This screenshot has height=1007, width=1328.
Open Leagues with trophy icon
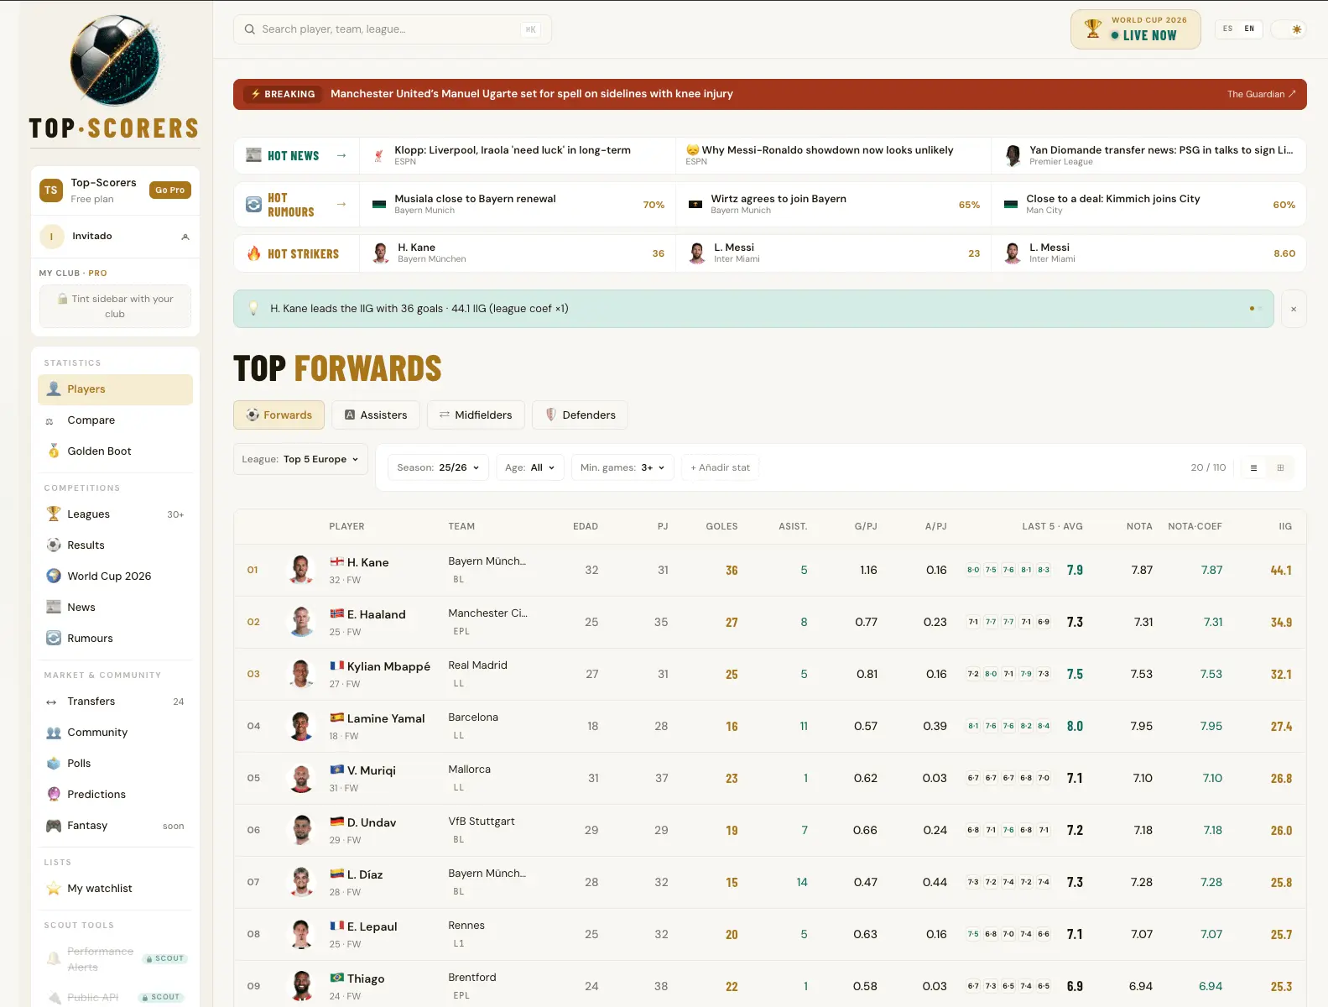pyautogui.click(x=115, y=514)
